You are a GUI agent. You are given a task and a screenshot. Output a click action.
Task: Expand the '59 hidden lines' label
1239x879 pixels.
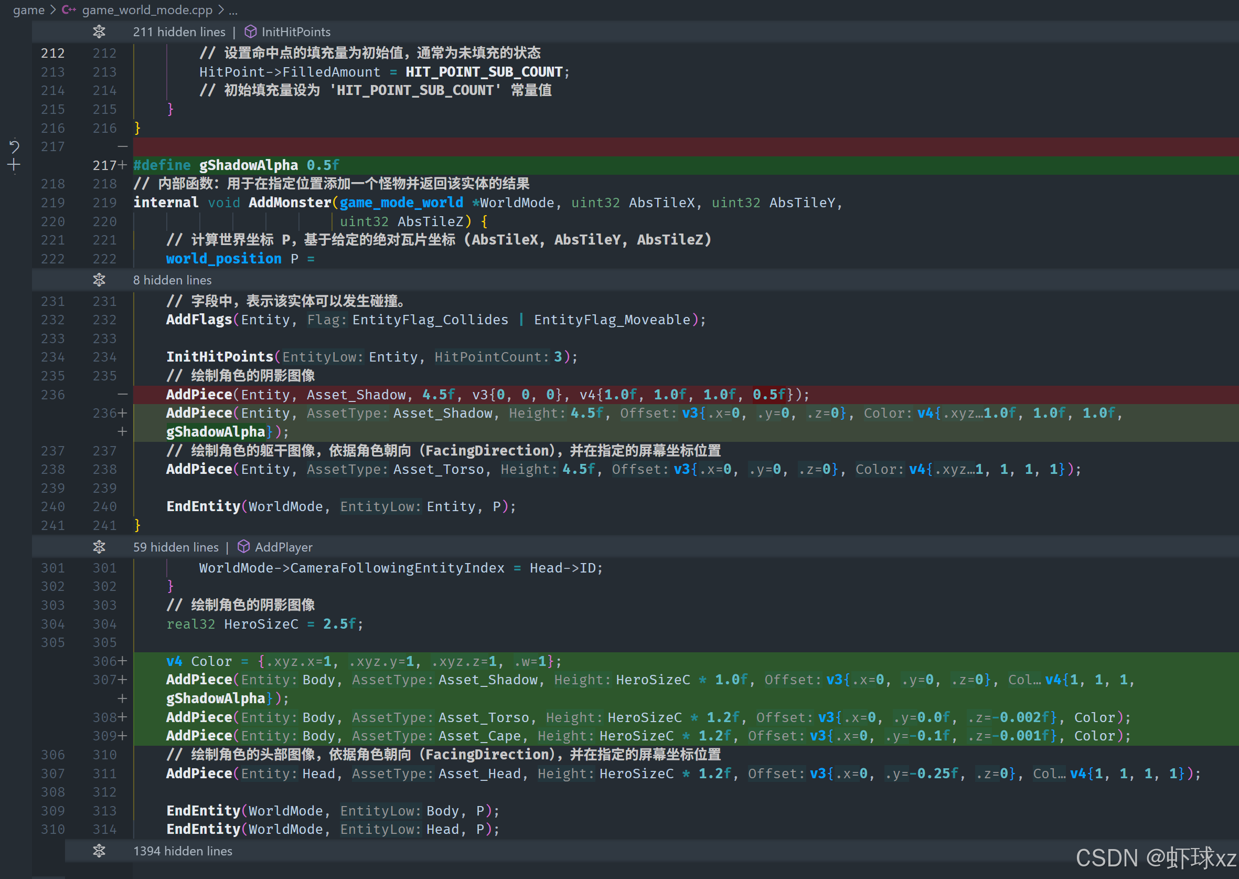pyautogui.click(x=176, y=547)
